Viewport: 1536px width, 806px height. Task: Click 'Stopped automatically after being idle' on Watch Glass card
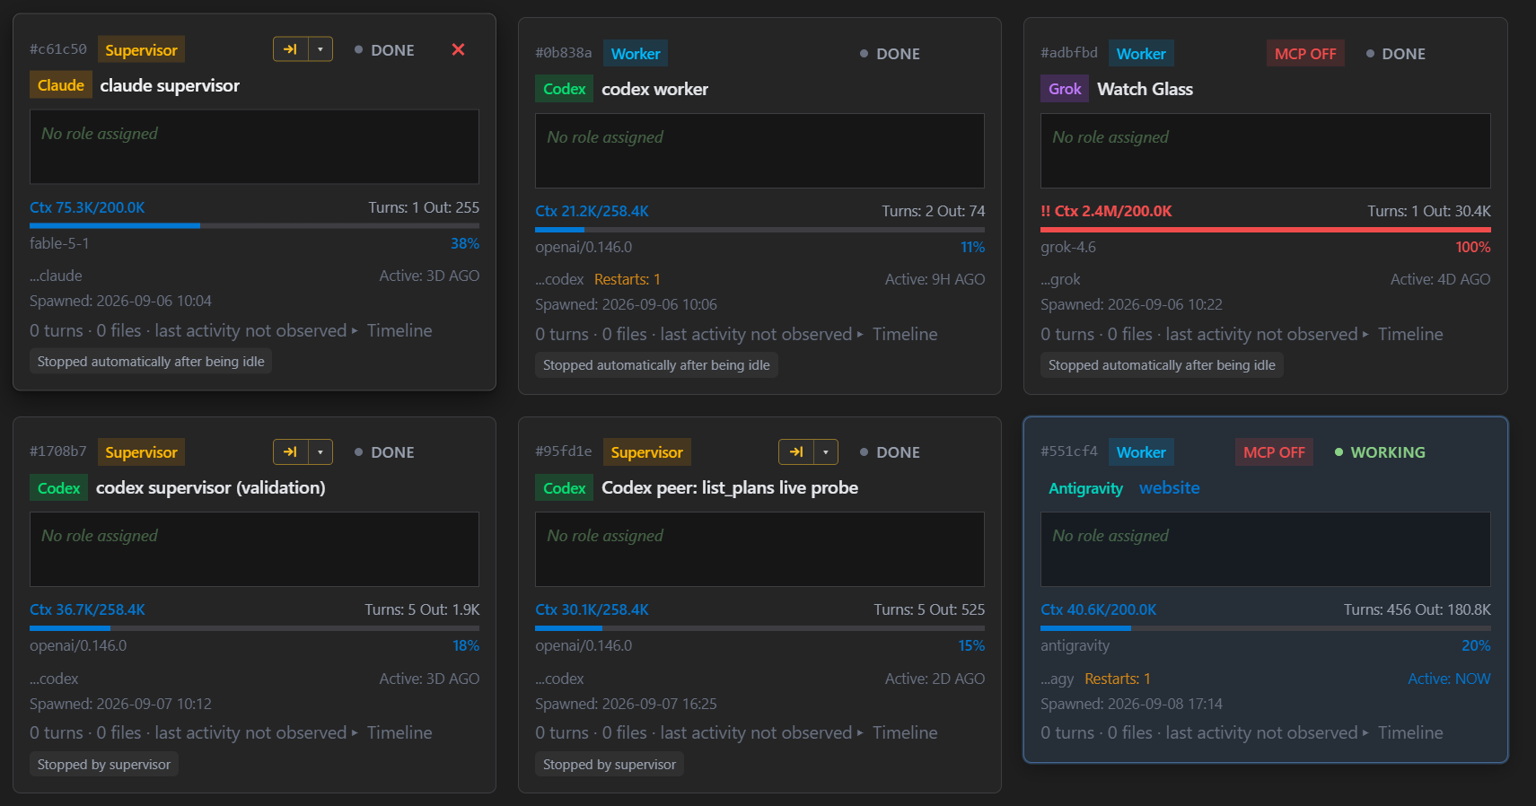(x=1162, y=365)
